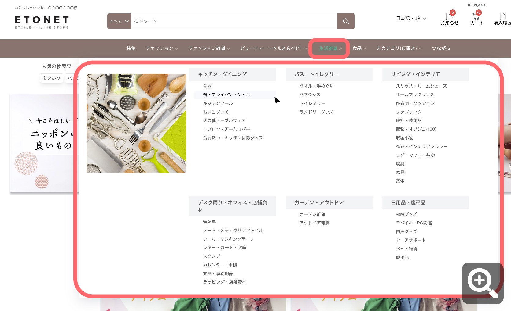
Task: Select 食器洗い・キッチン掃除グッズ
Action: coord(233,138)
